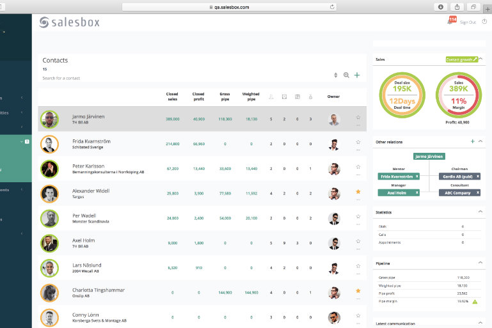Remove Axel Holm from the Manager relation
This screenshot has height=328, width=492.
(417, 192)
